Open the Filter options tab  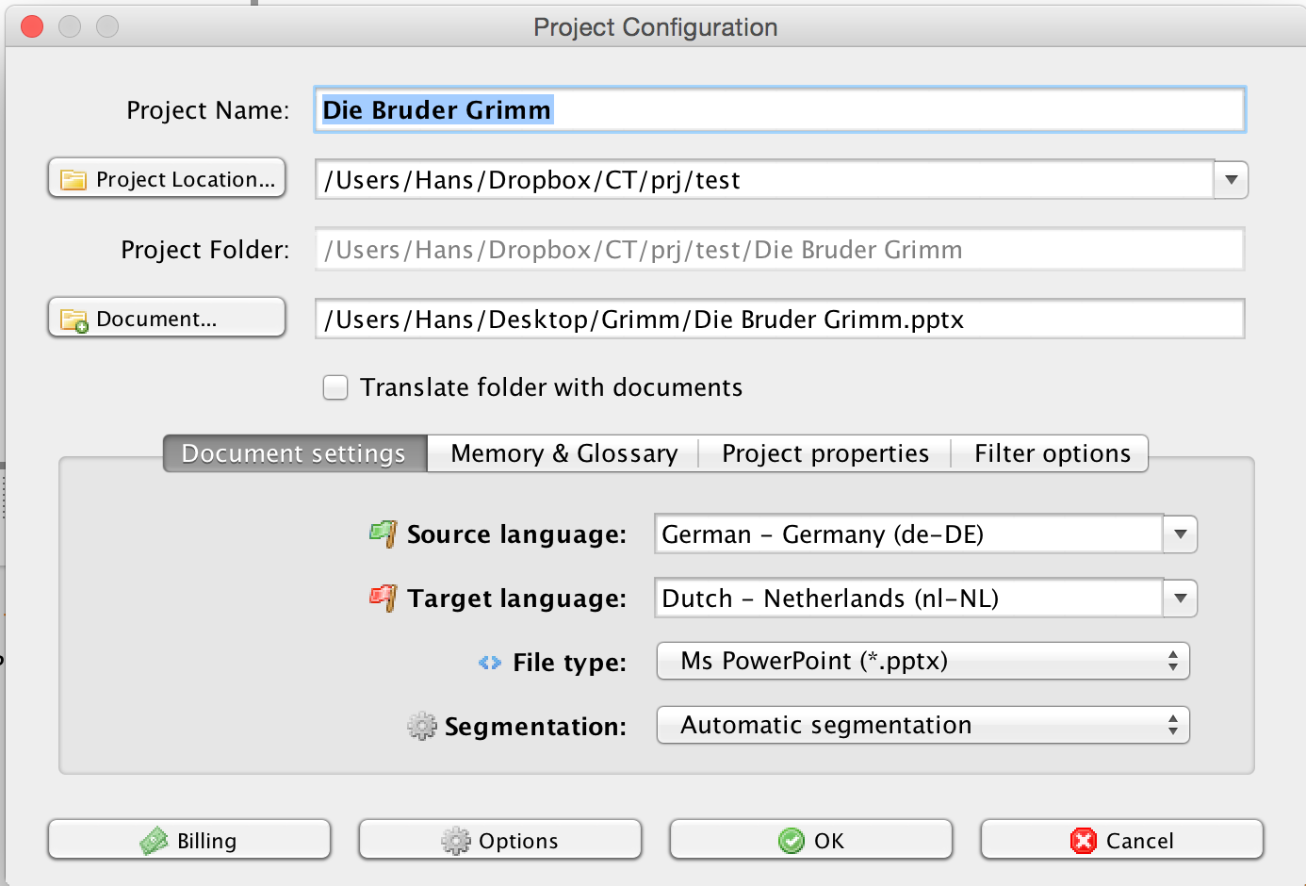click(1052, 453)
